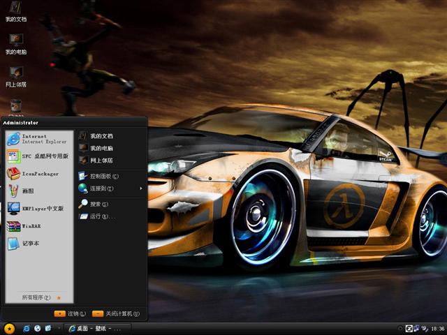Open 画图 (Paint) in the Start menu
Screen dimensions: 447x335
[28, 191]
